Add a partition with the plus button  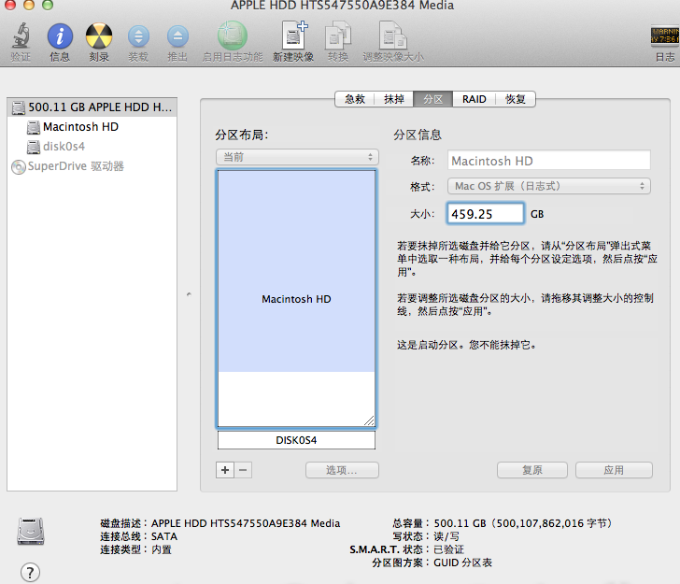pyautogui.click(x=225, y=470)
